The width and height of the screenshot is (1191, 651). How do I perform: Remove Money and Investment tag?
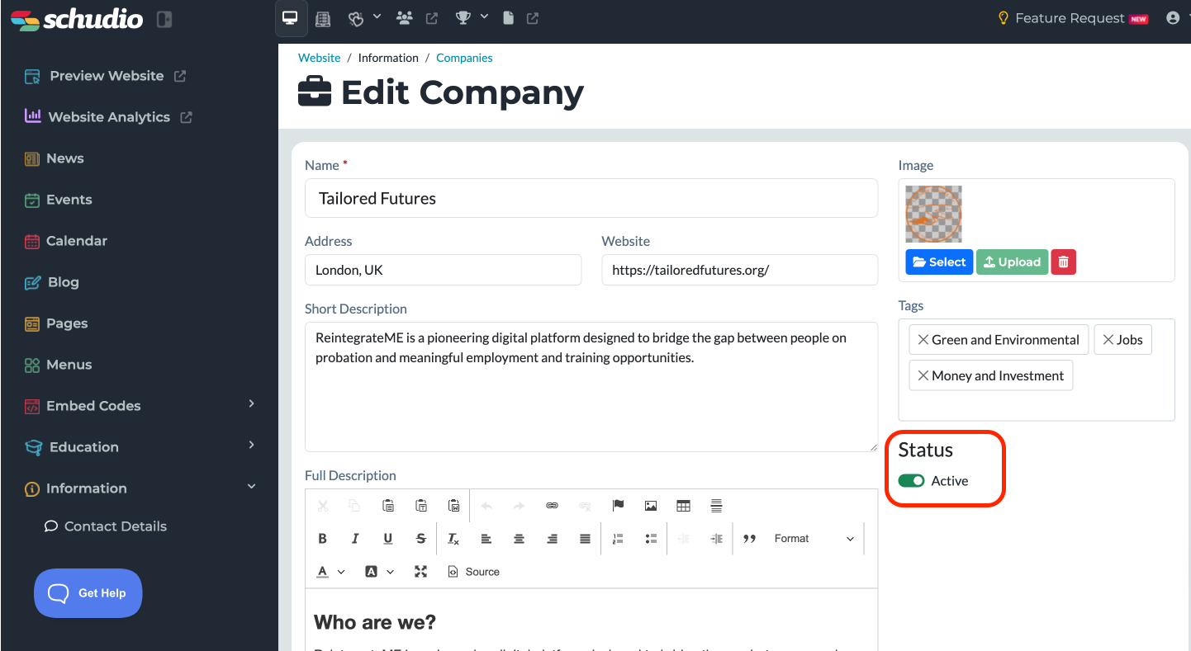(x=923, y=375)
